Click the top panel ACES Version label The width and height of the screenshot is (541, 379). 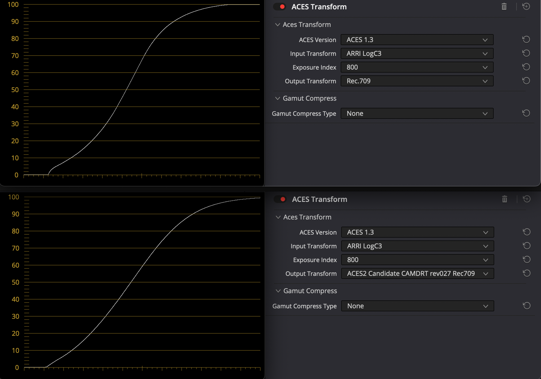pyautogui.click(x=318, y=40)
